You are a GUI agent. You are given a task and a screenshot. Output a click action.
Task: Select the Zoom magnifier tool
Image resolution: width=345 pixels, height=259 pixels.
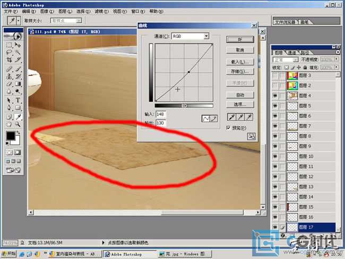(x=18, y=124)
